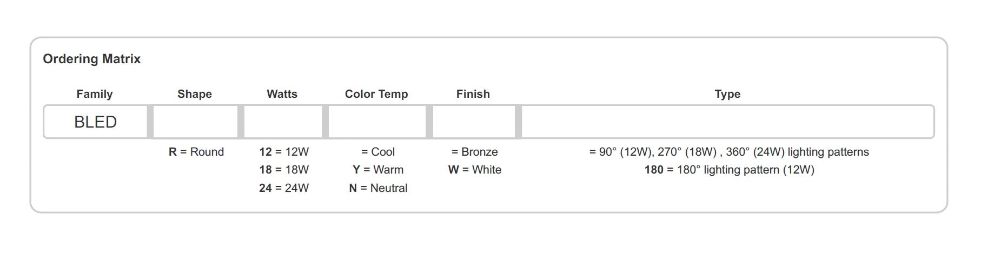The image size is (994, 253).
Task: Choose the Bronze finish option
Action: click(x=475, y=152)
